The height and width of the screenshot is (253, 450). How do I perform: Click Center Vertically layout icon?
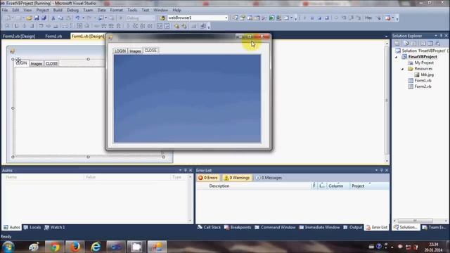tap(167, 27)
